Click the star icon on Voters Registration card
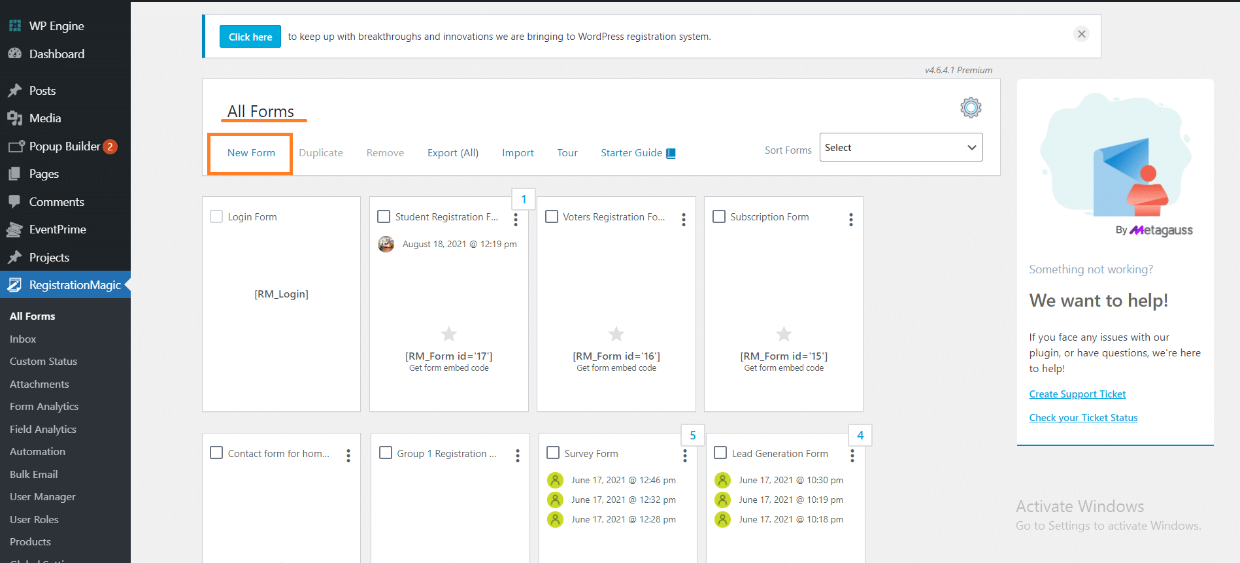The height and width of the screenshot is (563, 1240). click(616, 334)
